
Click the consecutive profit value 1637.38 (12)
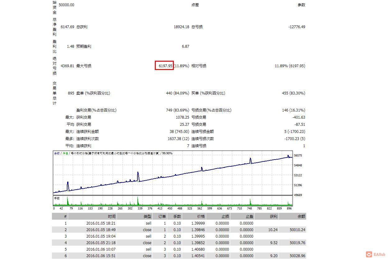coord(178,139)
